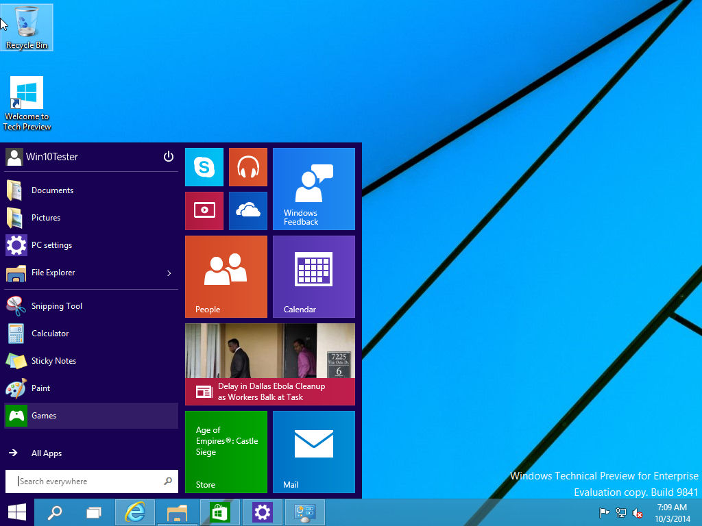This screenshot has width=702, height=526.
Task: Open the OneDrive tile
Action: coord(247,211)
